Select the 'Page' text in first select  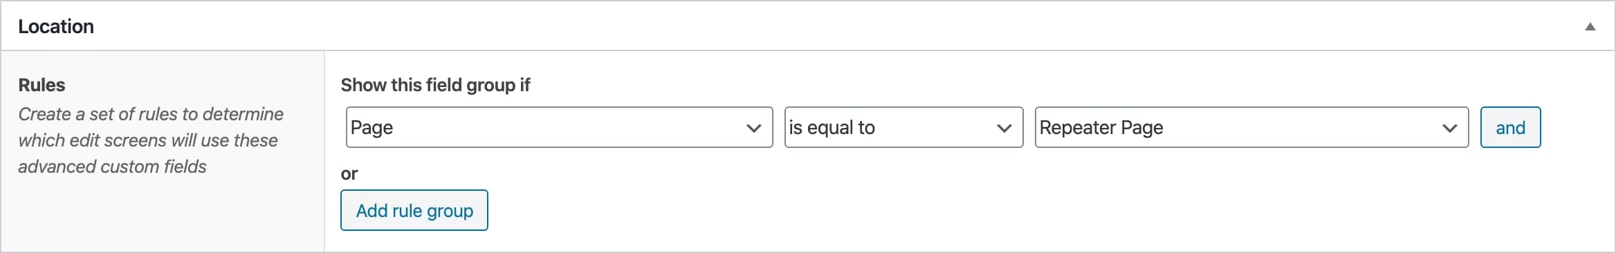(371, 128)
